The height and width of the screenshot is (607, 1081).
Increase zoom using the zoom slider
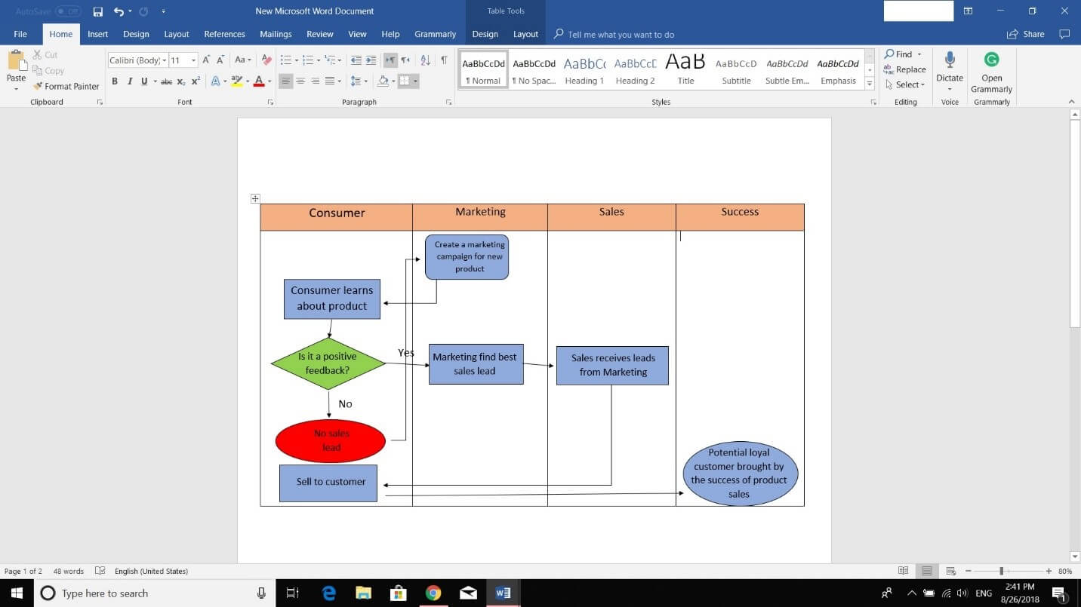click(1049, 571)
